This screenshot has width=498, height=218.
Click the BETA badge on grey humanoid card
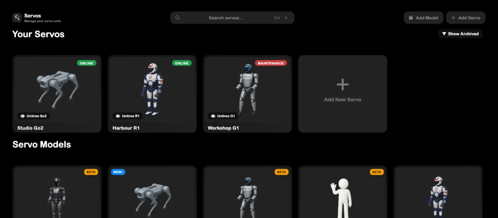tap(281, 172)
